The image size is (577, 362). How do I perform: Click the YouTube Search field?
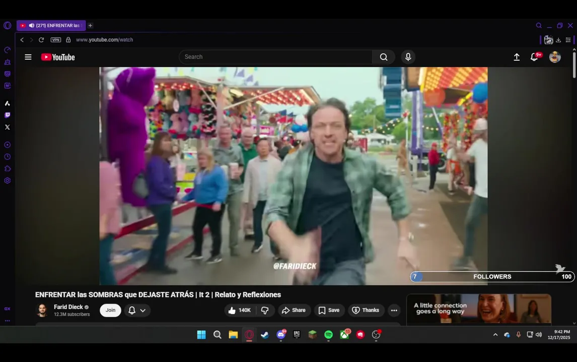[275, 57]
